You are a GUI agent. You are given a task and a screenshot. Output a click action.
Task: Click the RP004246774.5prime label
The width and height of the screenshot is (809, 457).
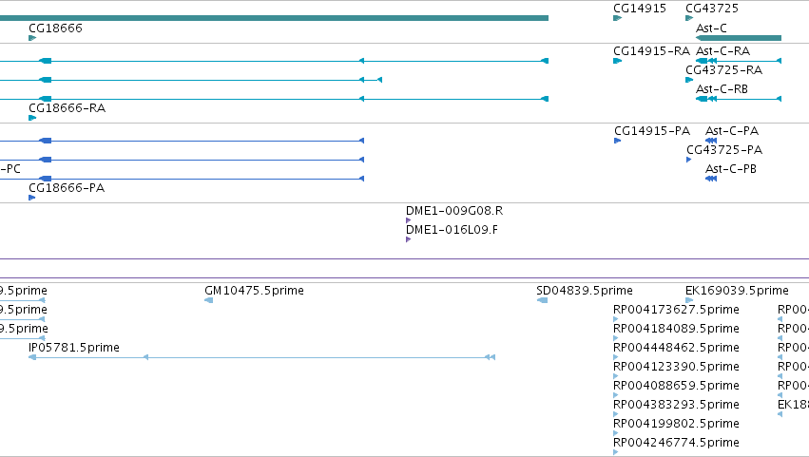point(676,442)
